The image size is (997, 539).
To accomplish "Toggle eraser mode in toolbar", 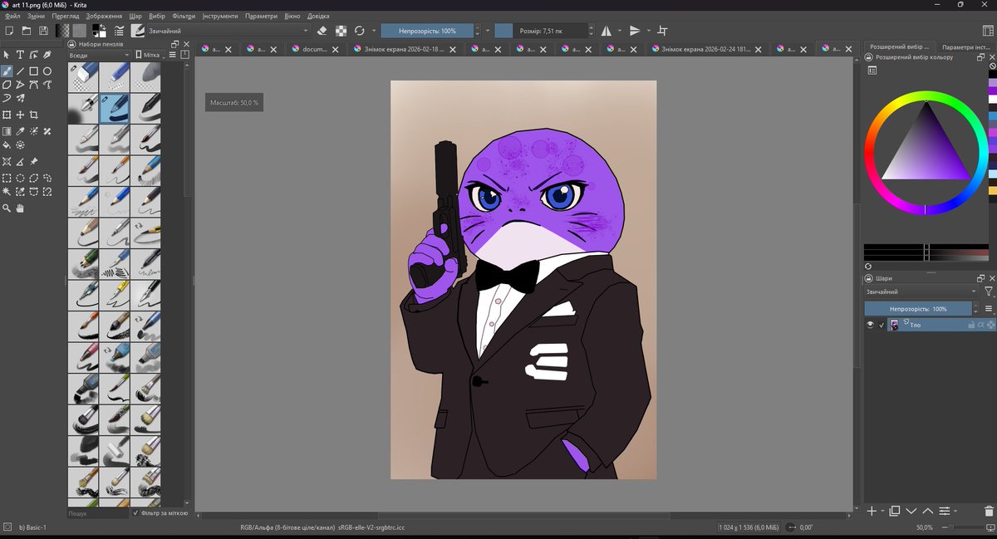I will (323, 31).
